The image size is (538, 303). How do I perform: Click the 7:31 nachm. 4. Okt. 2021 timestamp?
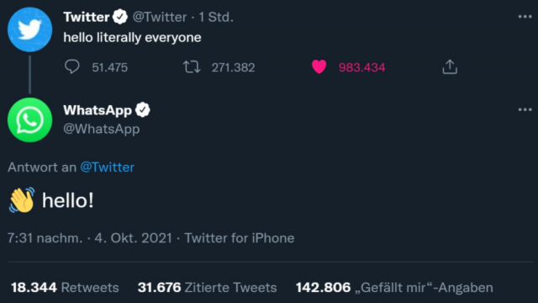click(90, 238)
